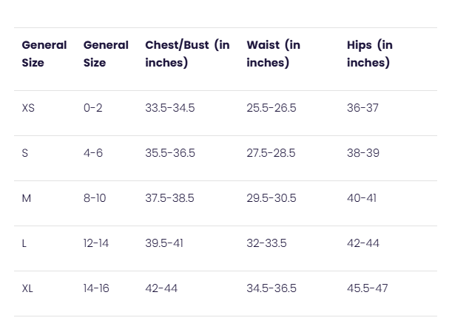The height and width of the screenshot is (332, 469).
Task: Click the 4-6 general size cell
Action: pos(93,153)
